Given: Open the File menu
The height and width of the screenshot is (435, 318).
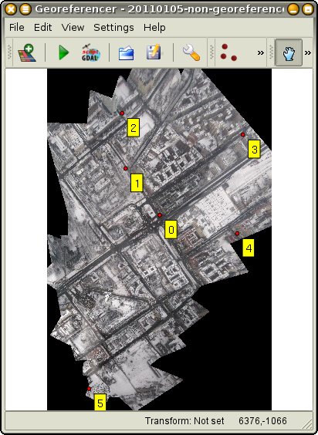Looking at the screenshot, I should coord(17,28).
